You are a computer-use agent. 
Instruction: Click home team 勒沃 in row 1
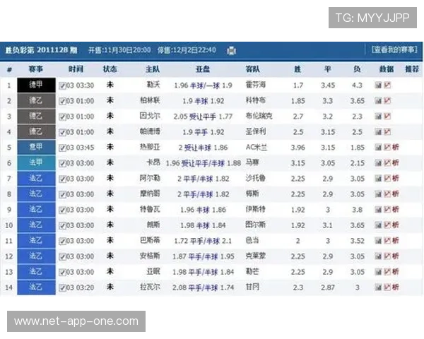click(x=153, y=85)
